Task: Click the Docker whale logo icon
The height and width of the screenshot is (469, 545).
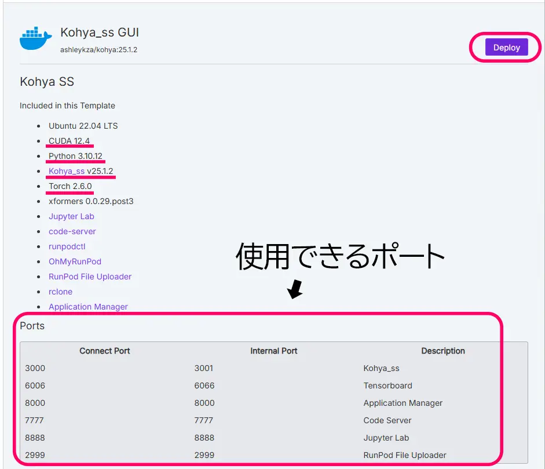Action: coord(36,38)
